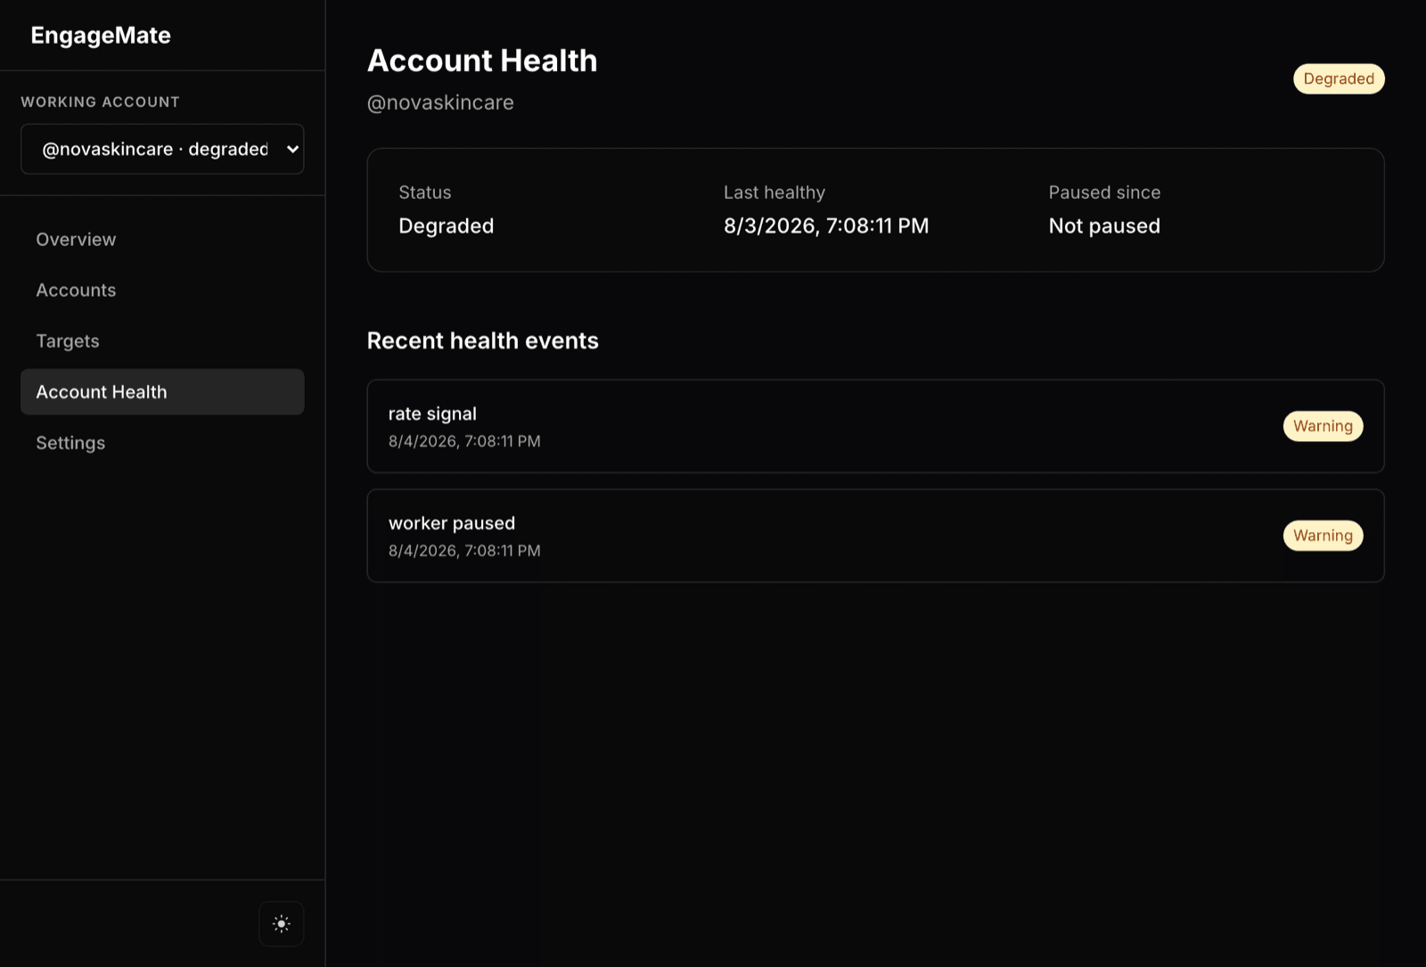Open Settings from sidebar
1426x967 pixels.
(162, 443)
